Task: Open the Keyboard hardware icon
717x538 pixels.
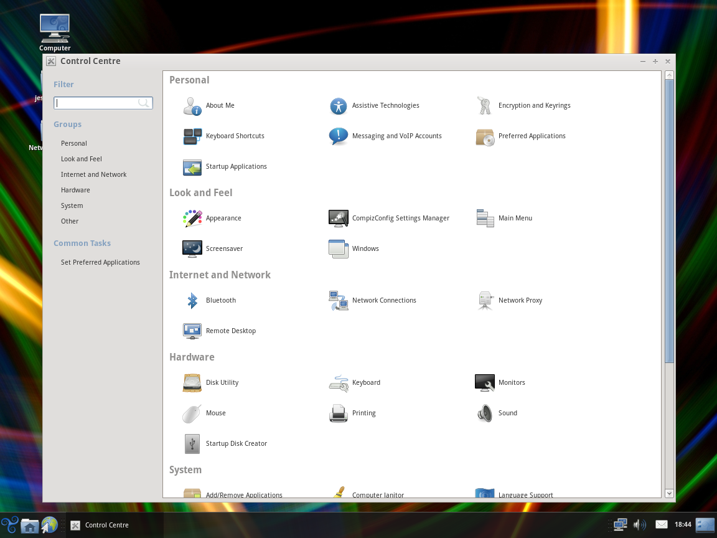Action: (x=339, y=383)
